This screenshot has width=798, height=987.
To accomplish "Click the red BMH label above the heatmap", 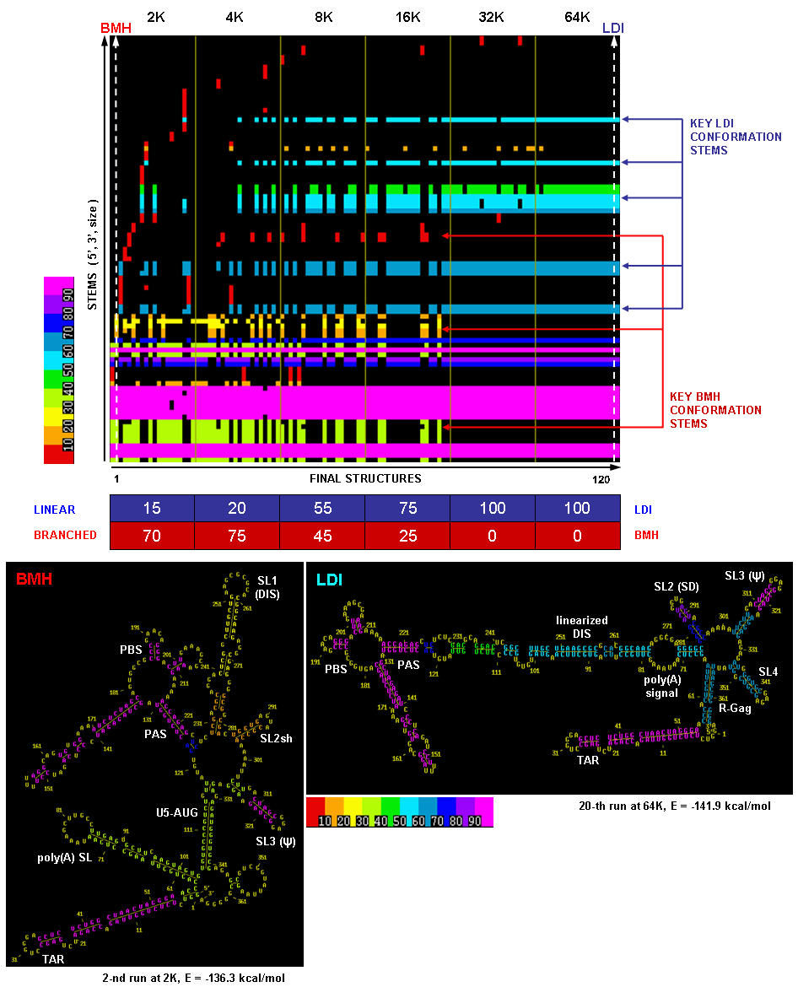I will point(116,28).
